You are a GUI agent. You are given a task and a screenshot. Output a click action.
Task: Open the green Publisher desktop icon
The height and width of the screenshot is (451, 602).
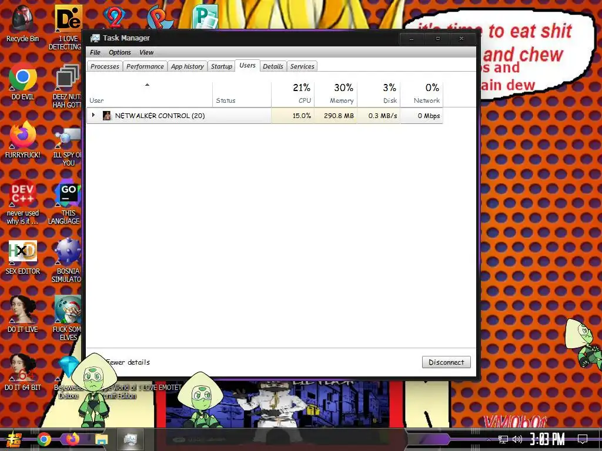[206, 16]
